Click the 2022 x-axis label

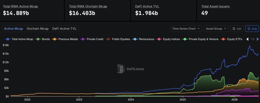(27, 99)
